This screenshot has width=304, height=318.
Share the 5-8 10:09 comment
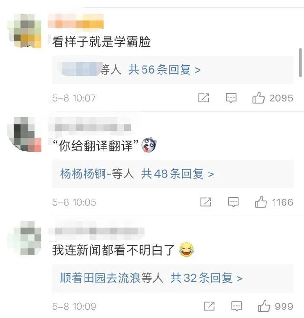pyautogui.click(x=209, y=306)
